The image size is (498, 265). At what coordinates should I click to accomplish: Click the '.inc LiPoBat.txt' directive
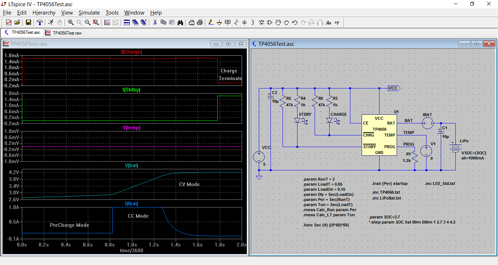(386, 198)
